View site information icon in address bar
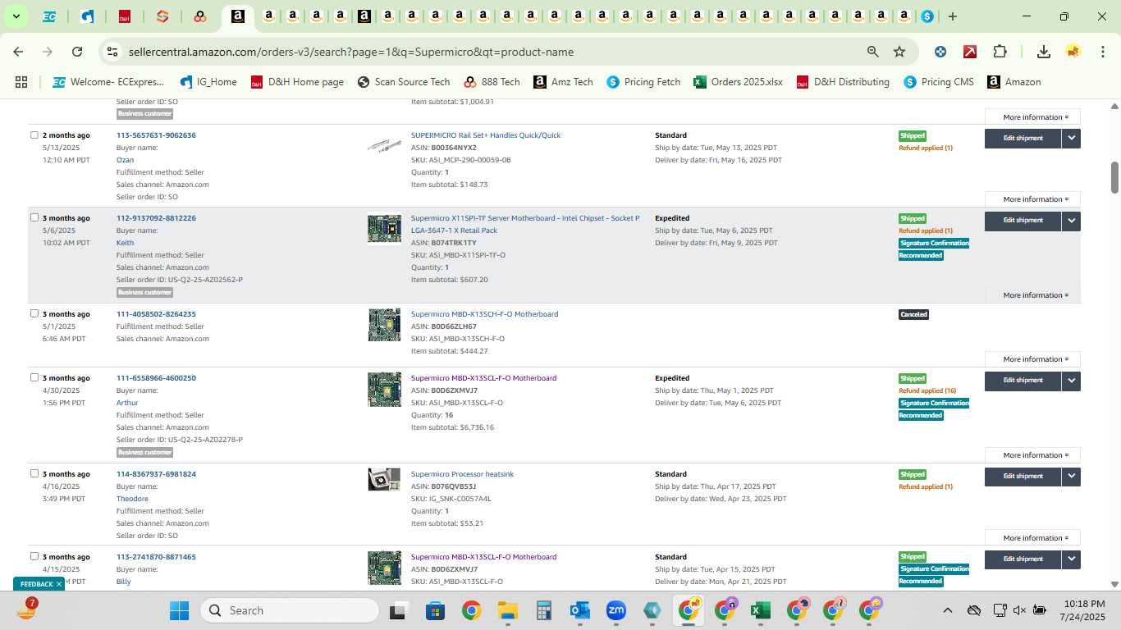The height and width of the screenshot is (630, 1121). point(112,52)
